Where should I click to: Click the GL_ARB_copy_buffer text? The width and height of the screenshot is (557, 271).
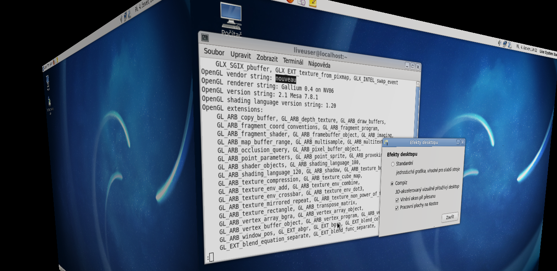pos(246,118)
